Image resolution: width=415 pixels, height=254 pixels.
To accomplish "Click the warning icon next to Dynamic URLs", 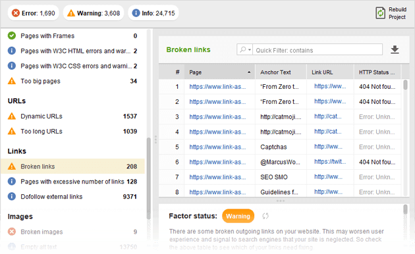I will [x=12, y=116].
